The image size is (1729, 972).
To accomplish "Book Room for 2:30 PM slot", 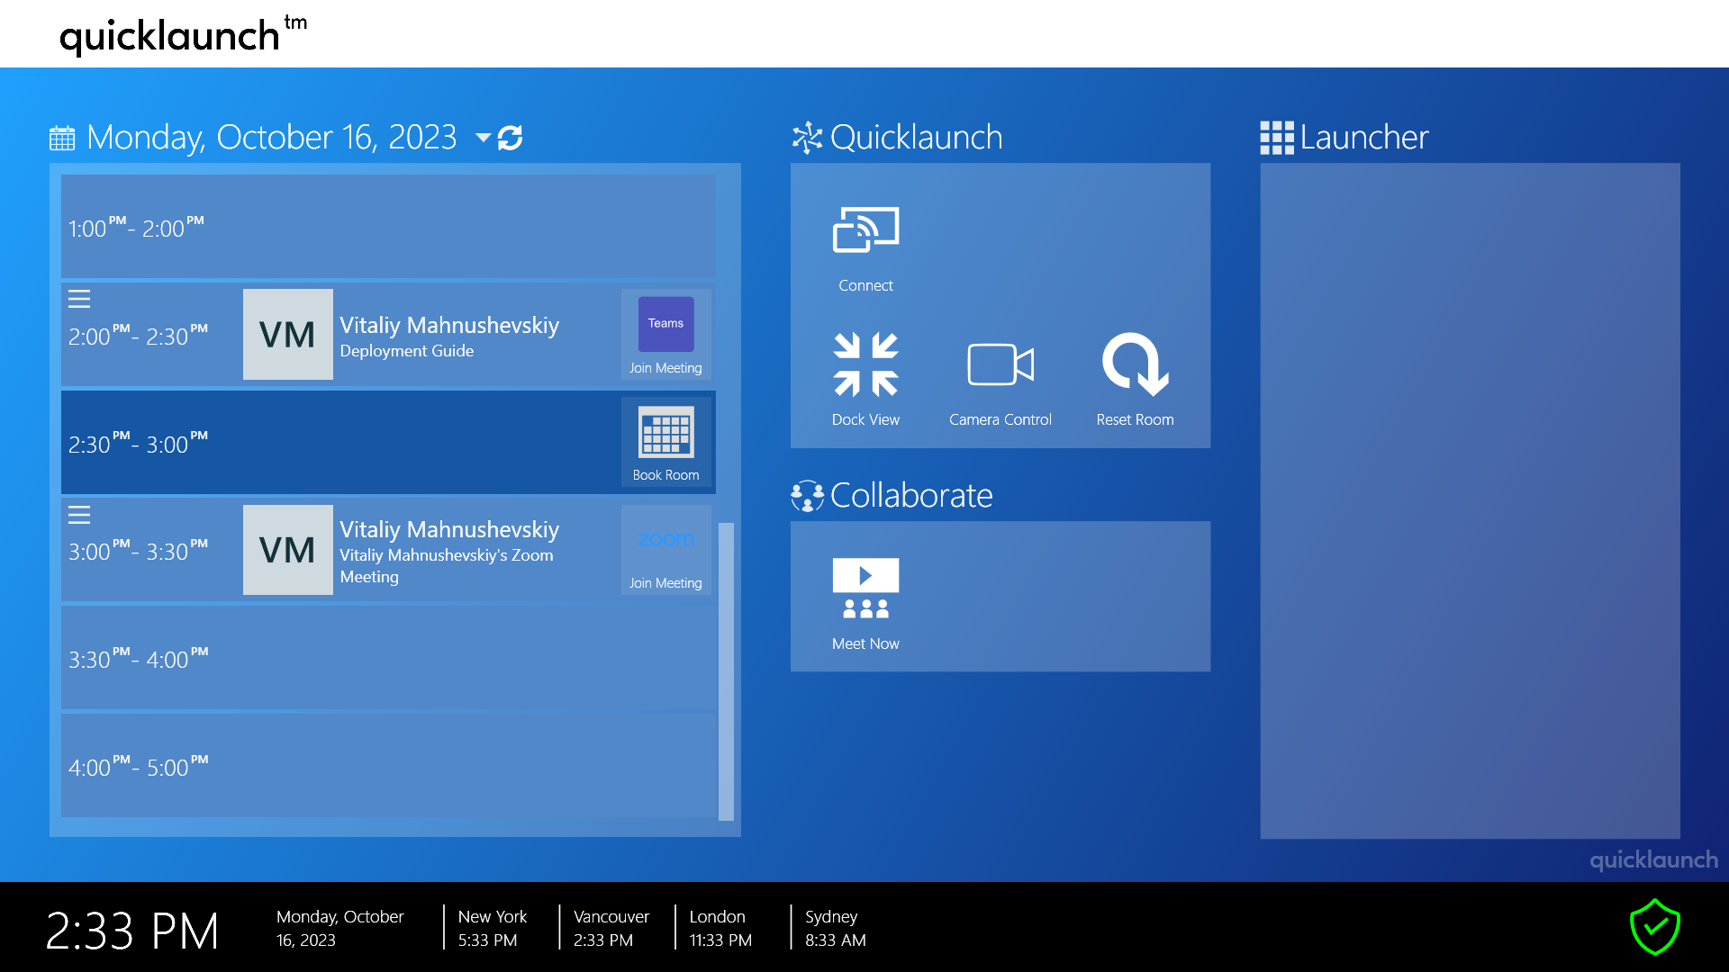I will click(x=665, y=442).
